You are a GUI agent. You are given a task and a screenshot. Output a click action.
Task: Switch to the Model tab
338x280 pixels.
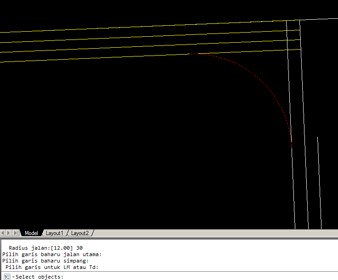31,233
